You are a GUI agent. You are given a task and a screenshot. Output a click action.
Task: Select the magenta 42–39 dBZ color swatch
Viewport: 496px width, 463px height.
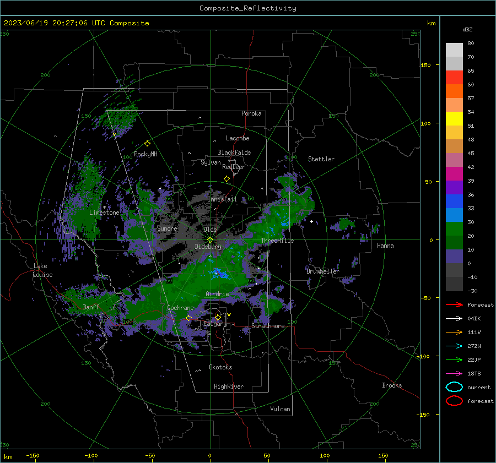tap(454, 174)
